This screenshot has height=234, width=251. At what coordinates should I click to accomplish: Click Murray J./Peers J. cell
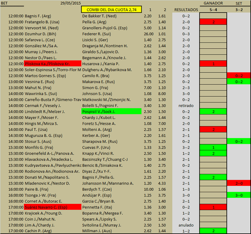point(41,52)
